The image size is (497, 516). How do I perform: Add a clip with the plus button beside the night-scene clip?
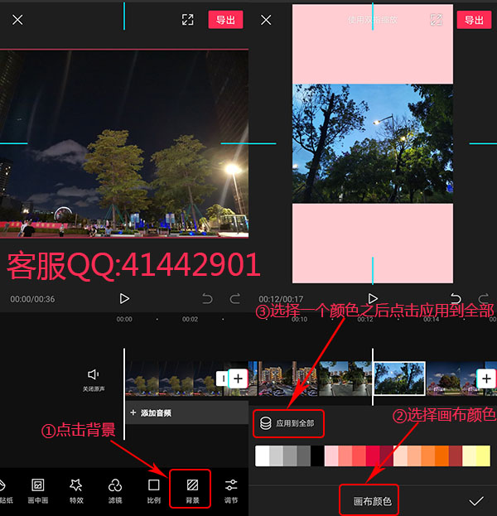(238, 379)
